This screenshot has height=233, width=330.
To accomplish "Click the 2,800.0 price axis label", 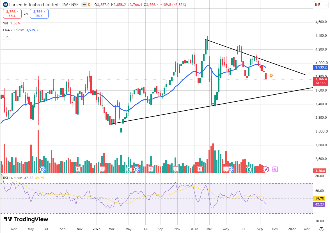I will 321,145.
